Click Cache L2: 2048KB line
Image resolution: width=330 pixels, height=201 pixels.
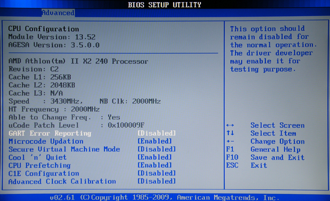[42, 85]
